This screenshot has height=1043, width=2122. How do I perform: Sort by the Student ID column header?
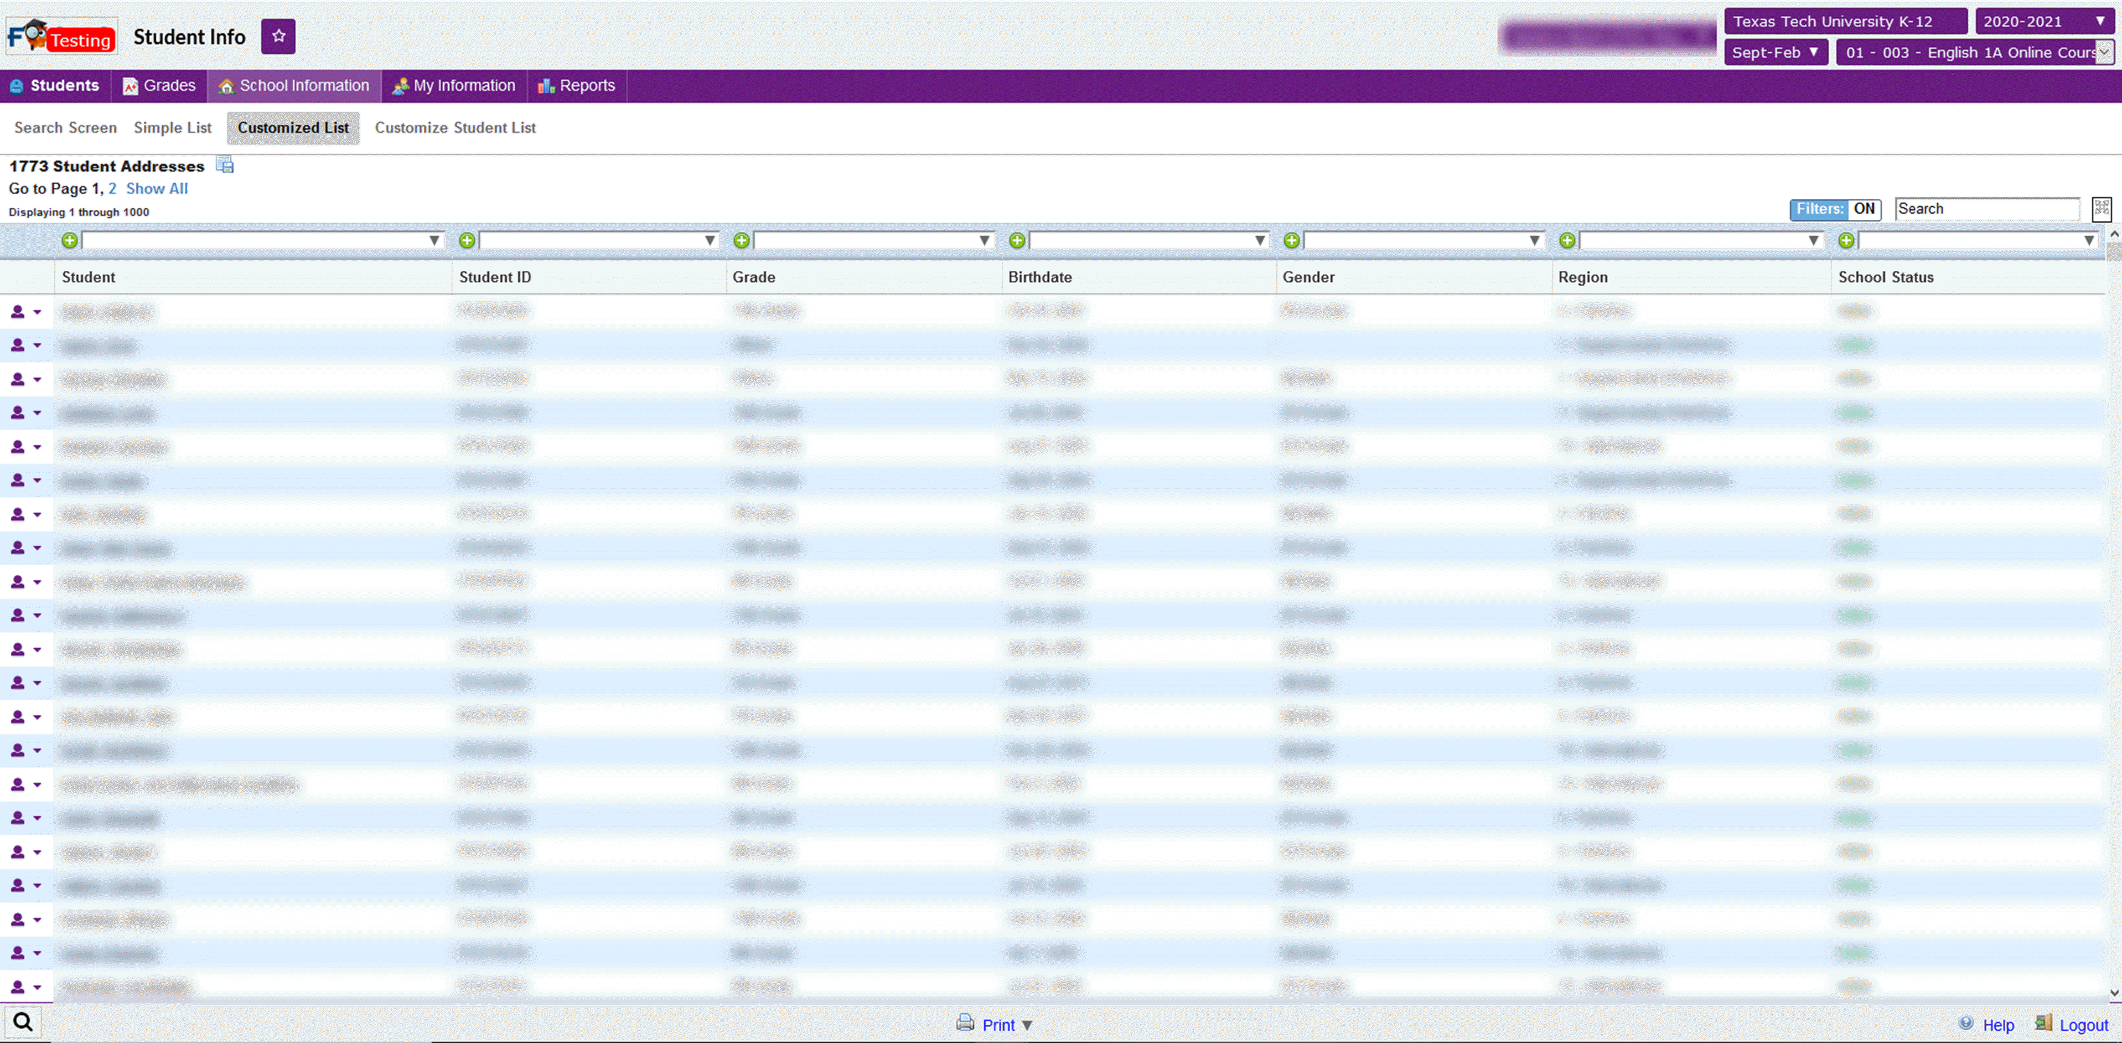[495, 277]
